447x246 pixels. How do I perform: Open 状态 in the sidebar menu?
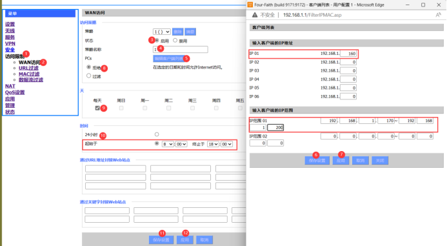[x=10, y=112]
